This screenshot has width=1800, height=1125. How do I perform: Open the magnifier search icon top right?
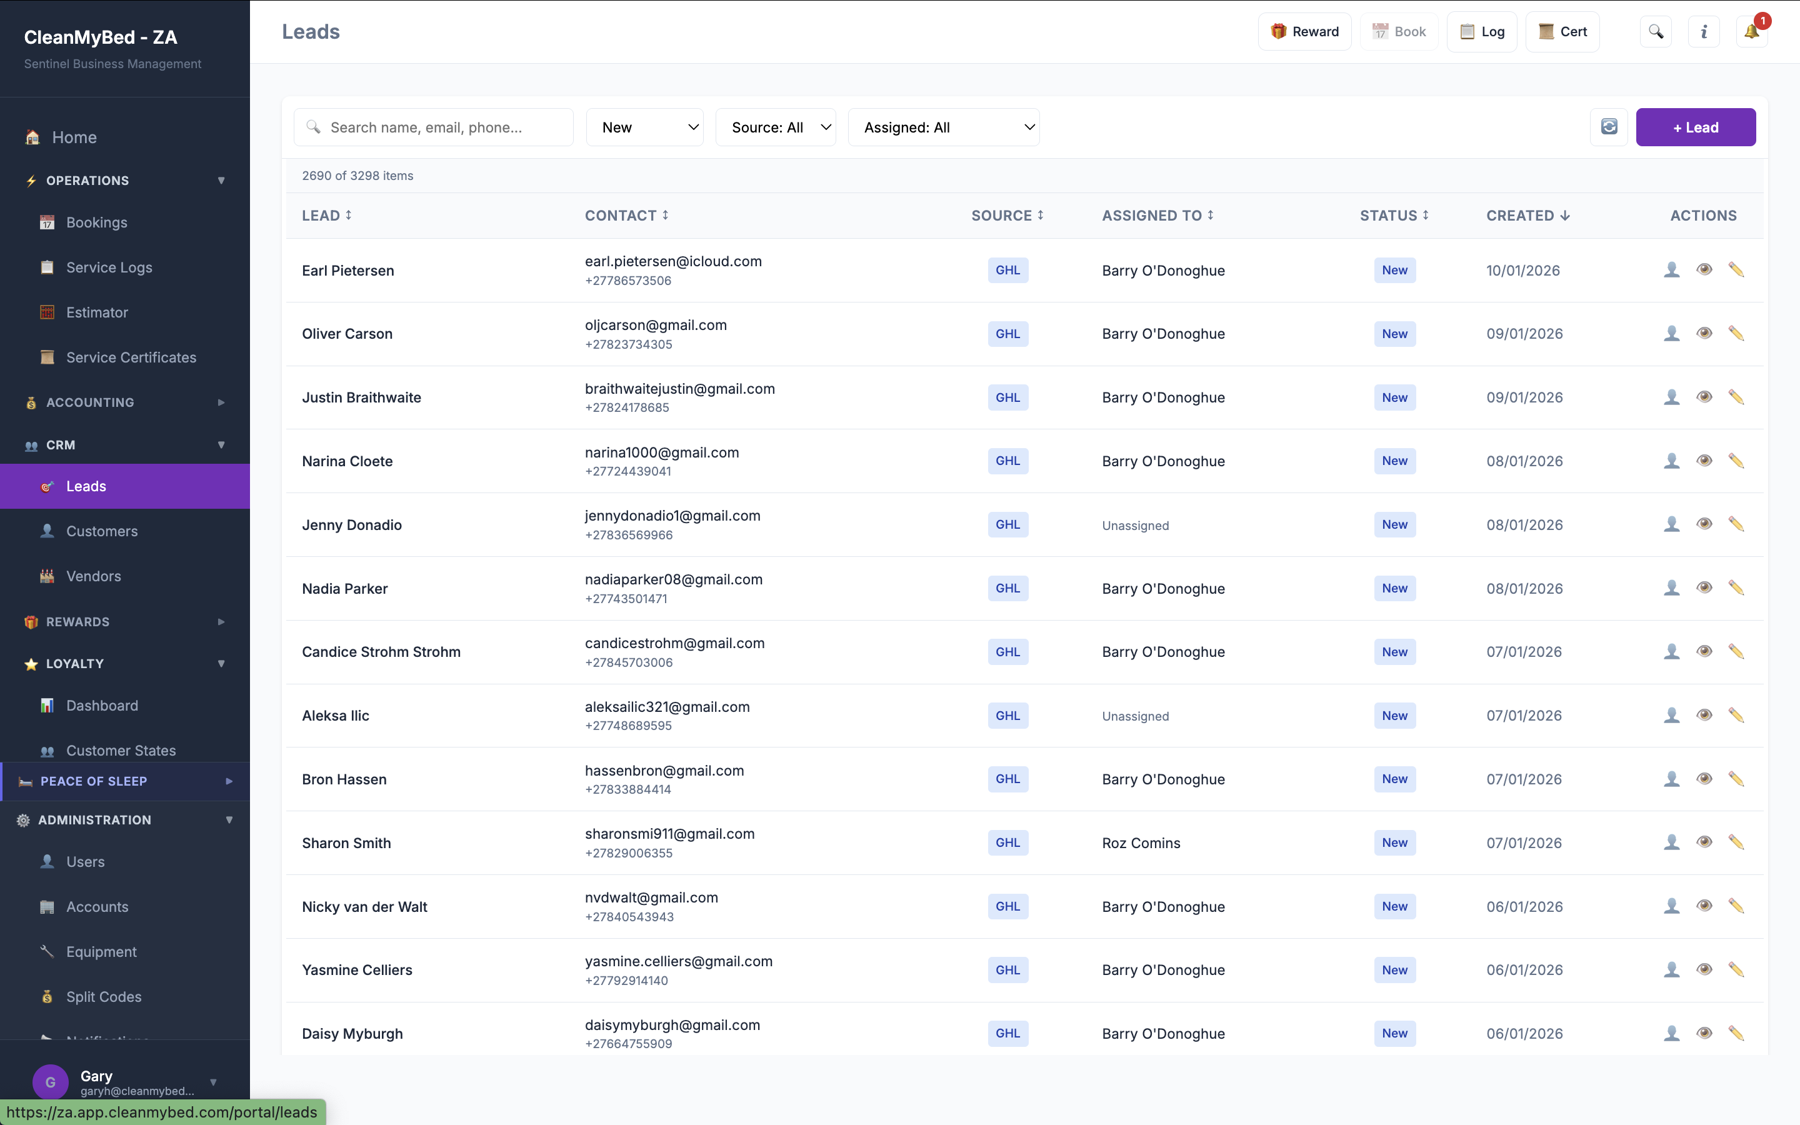click(1656, 31)
